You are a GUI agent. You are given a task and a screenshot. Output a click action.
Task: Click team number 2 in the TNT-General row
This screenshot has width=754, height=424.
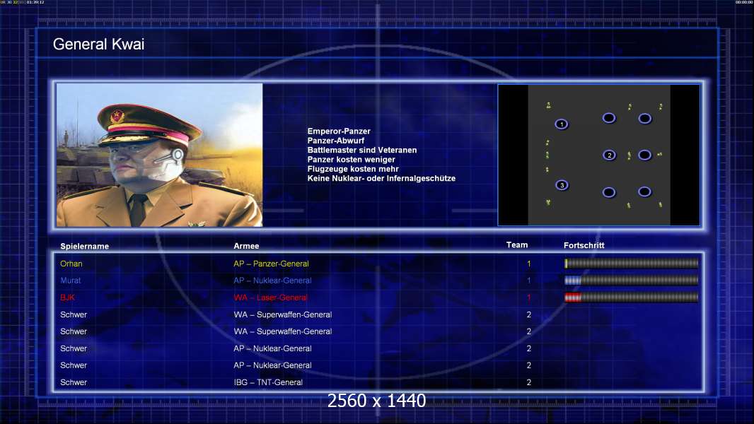pos(529,383)
